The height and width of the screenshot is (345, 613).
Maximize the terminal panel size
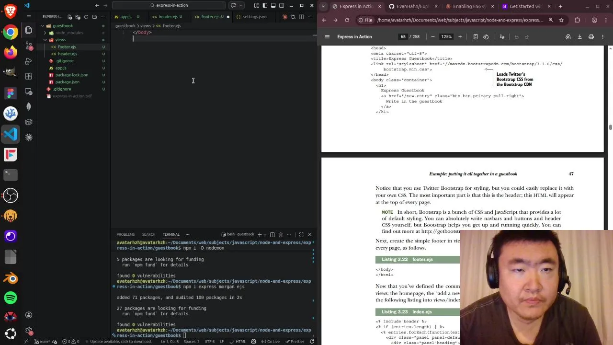click(301, 234)
